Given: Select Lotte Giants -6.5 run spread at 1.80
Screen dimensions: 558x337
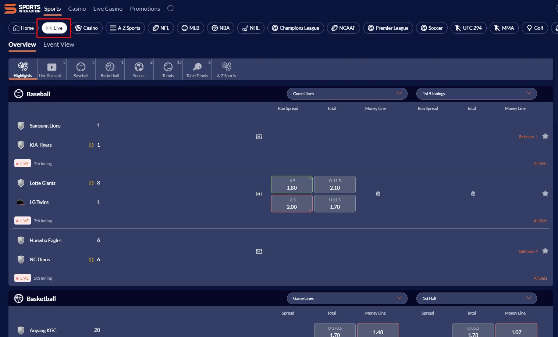Looking at the screenshot, I should click(x=292, y=184).
